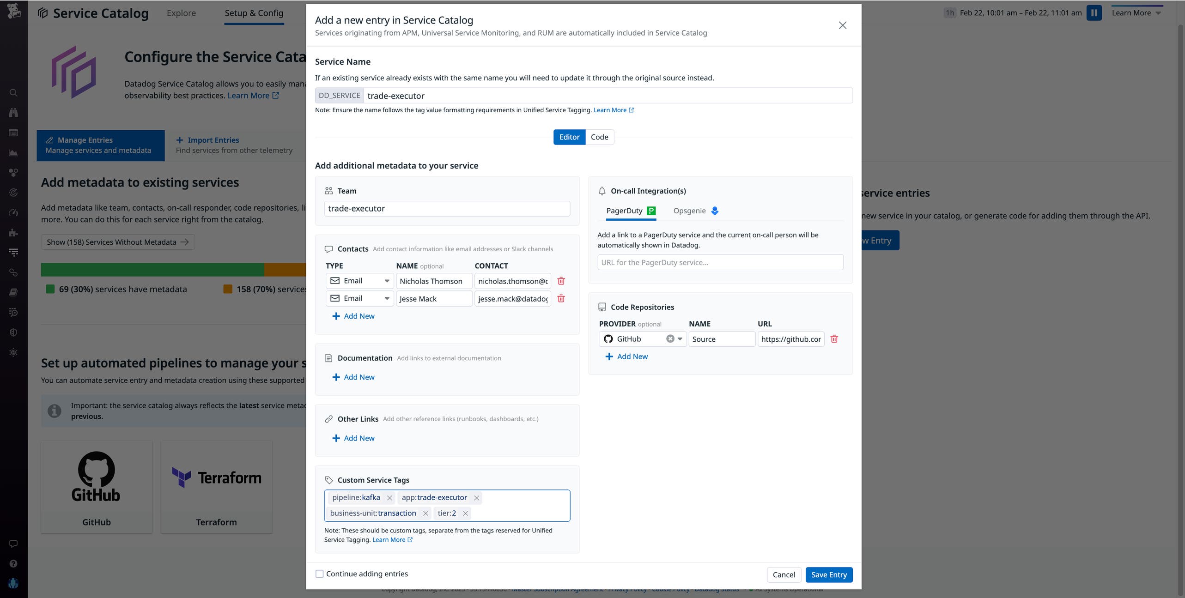1185x598 pixels.
Task: Cancel the new entry dialog
Action: [784, 575]
